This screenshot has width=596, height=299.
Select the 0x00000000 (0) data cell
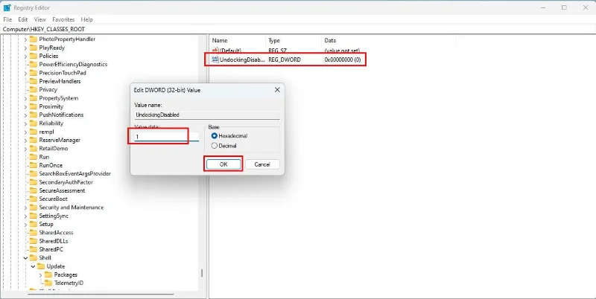coord(342,60)
